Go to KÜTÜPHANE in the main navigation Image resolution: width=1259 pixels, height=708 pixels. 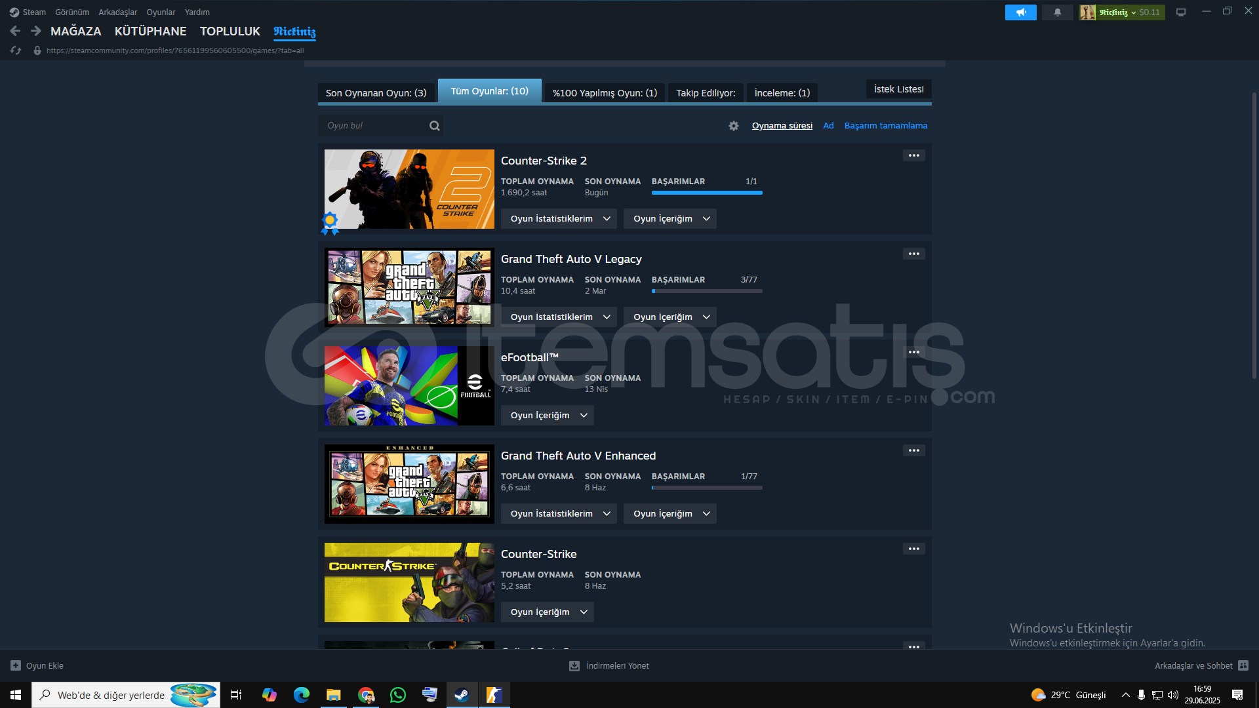point(150,31)
